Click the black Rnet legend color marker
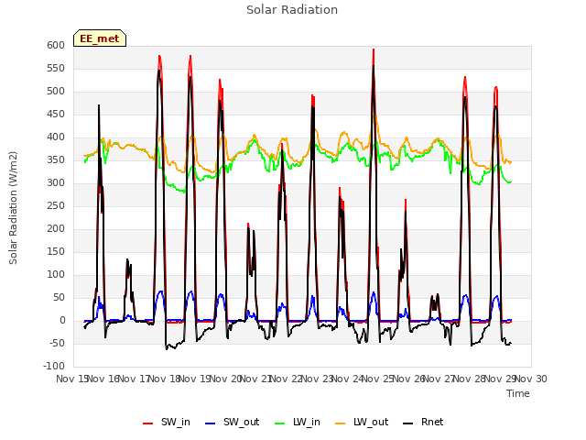 pos(407,423)
